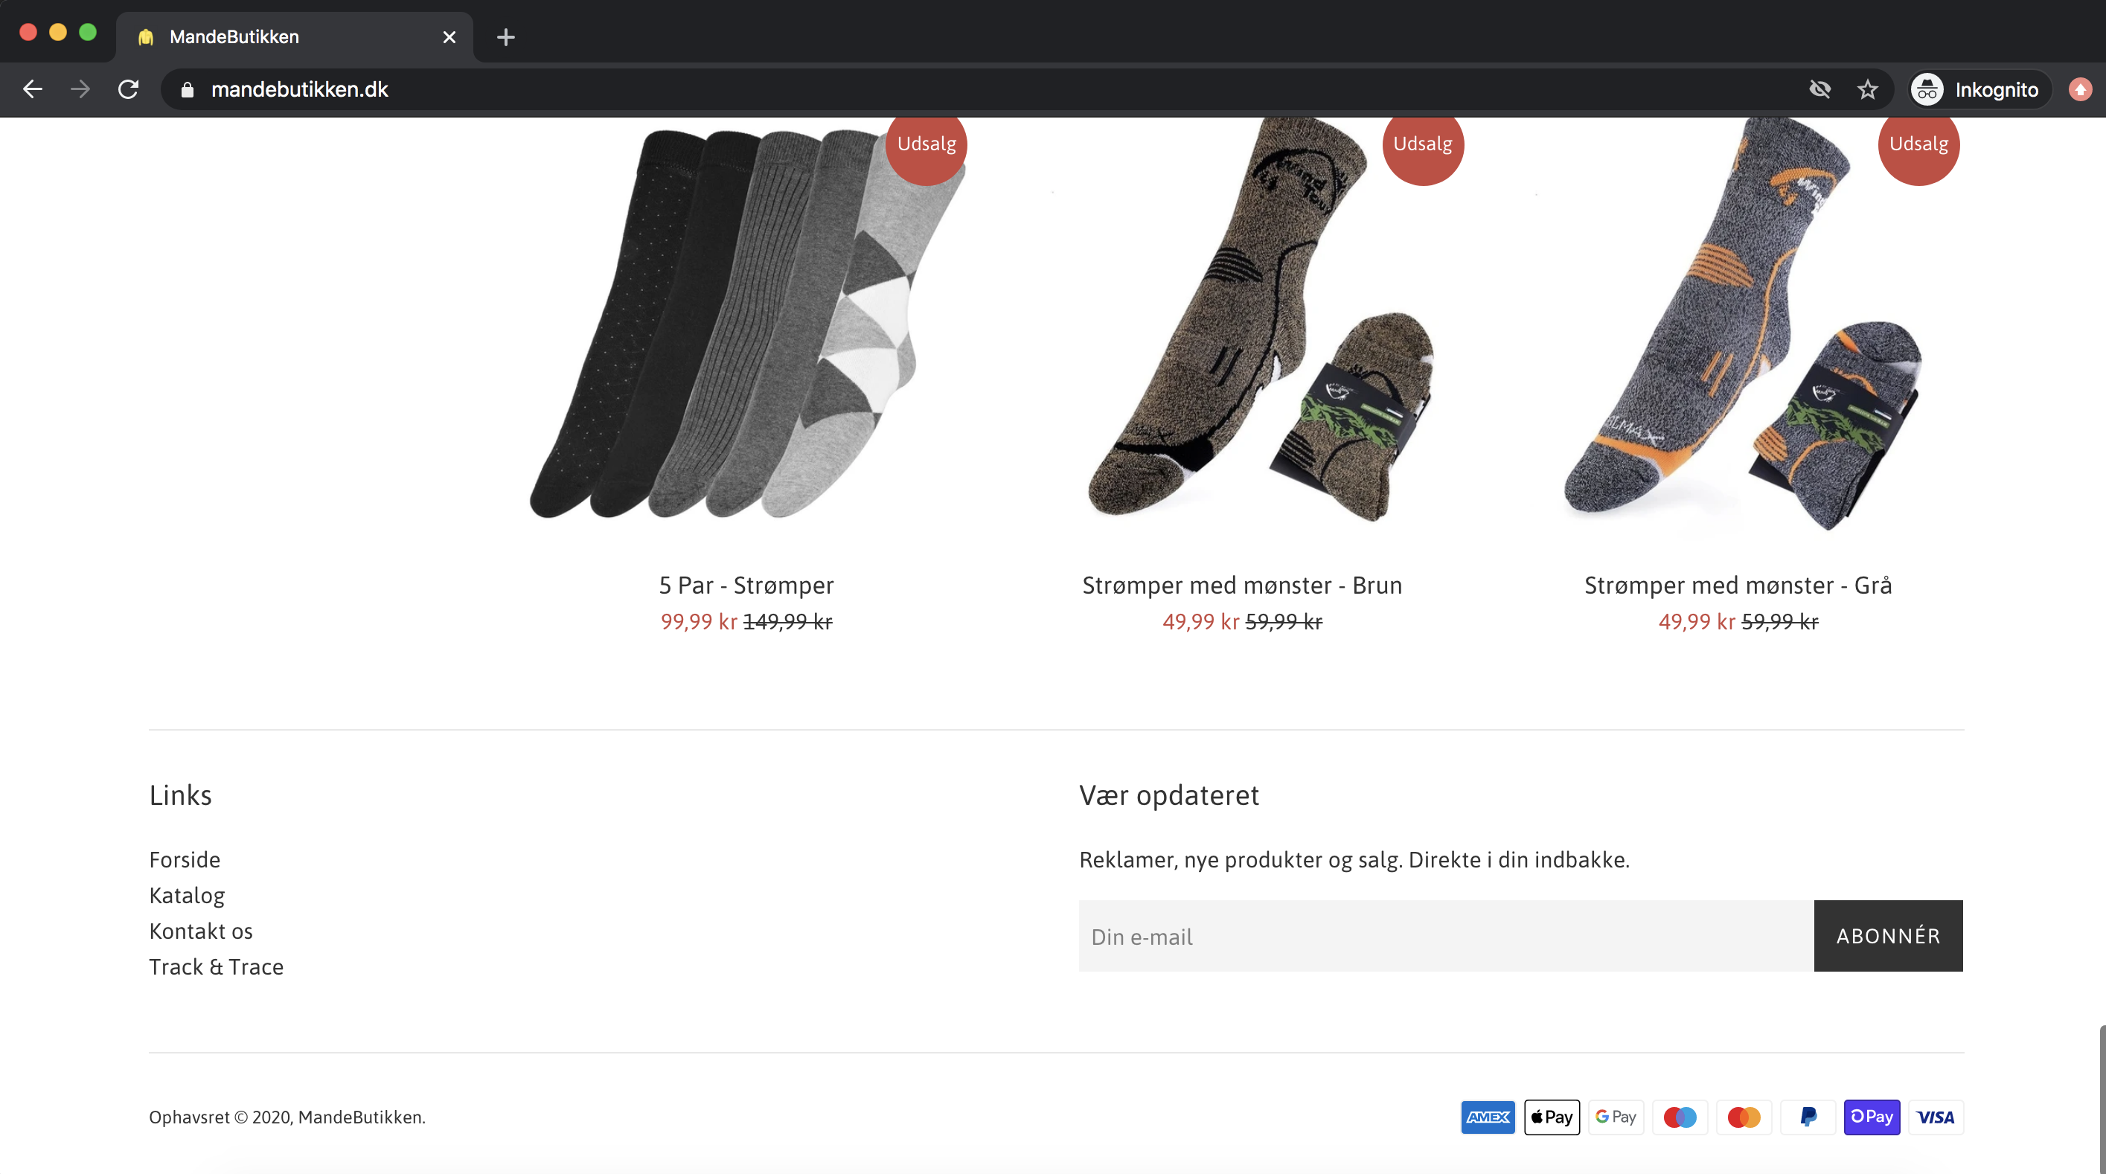The image size is (2106, 1174).
Task: Open the Track & Trace link
Action: point(216,966)
